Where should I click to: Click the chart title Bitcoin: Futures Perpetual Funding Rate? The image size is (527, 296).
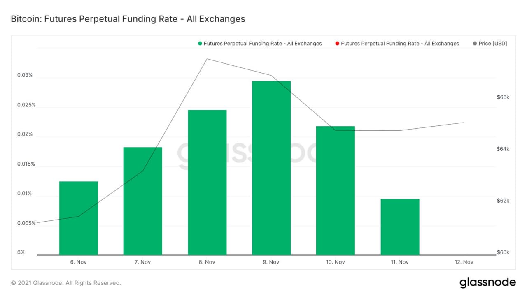coord(128,19)
